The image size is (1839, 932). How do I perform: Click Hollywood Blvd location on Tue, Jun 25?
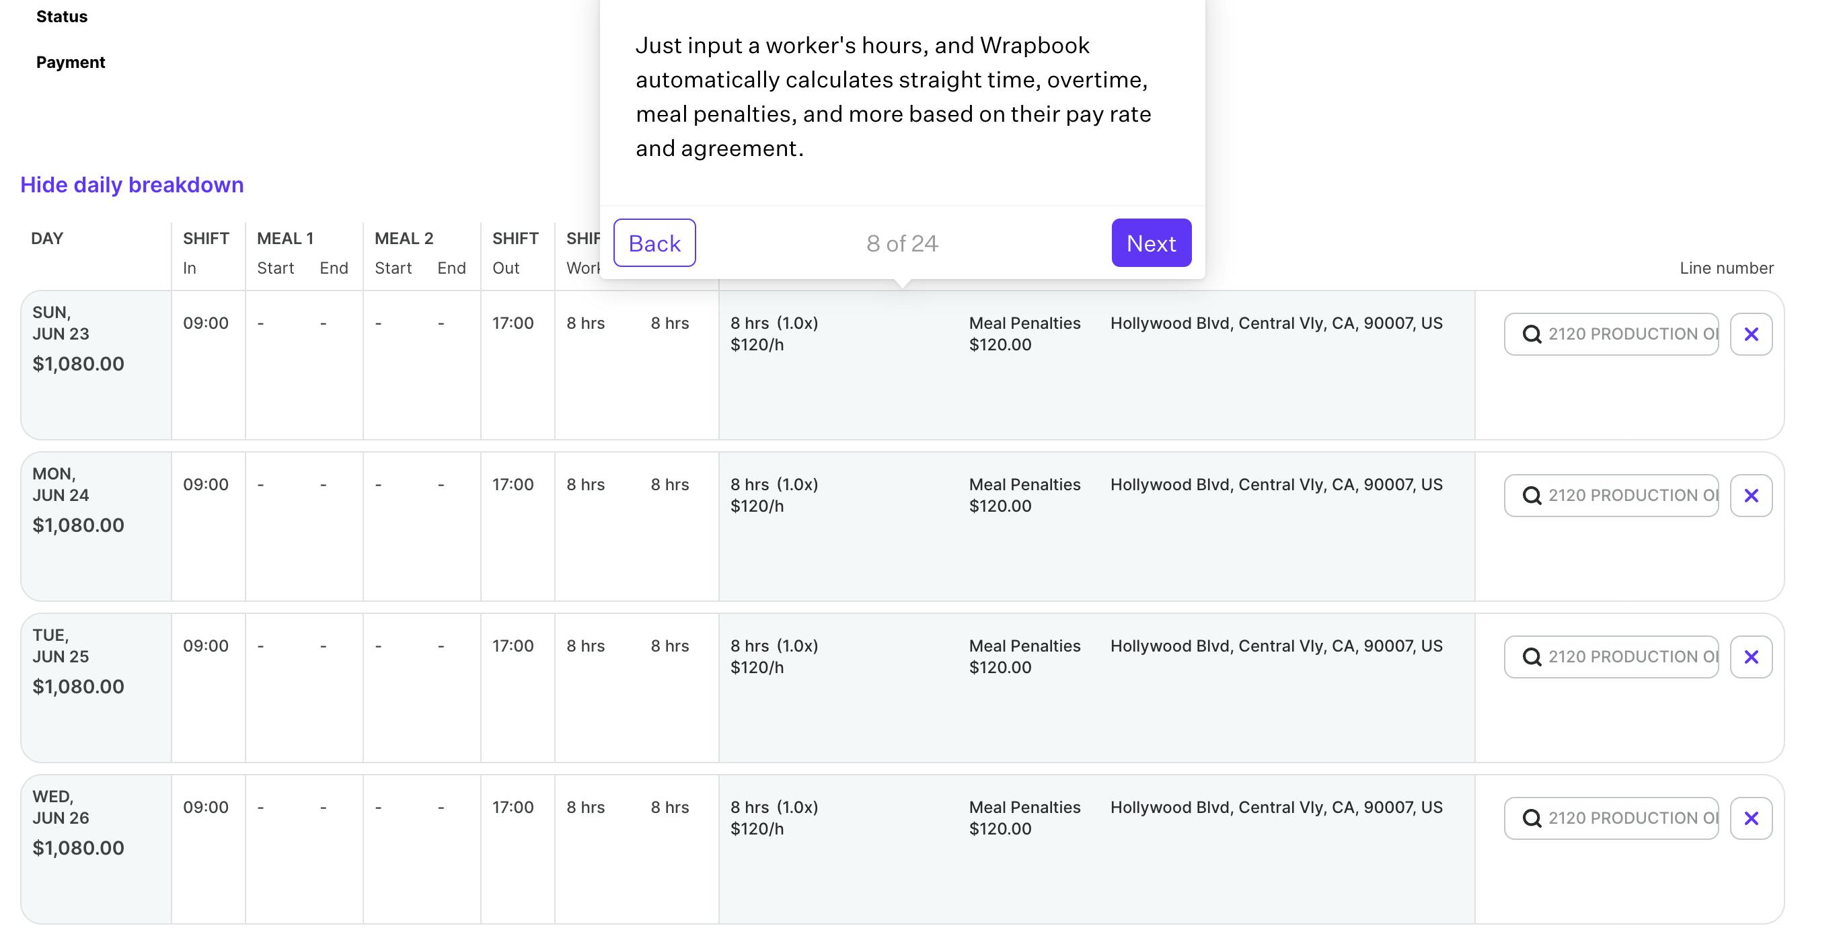[1276, 646]
